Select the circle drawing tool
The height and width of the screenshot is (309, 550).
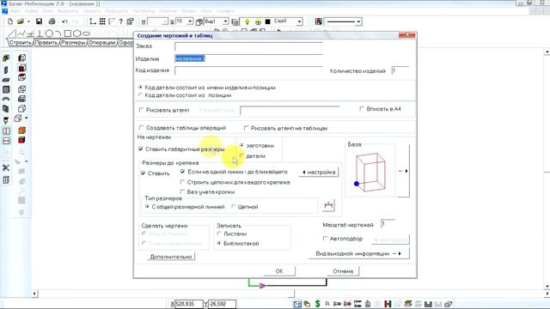[49, 33]
